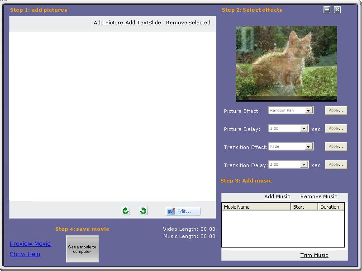Click the Step 2: Select effects heading
The image size is (362, 271).
coord(252,10)
